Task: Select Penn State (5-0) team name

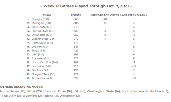Action: point(42,43)
